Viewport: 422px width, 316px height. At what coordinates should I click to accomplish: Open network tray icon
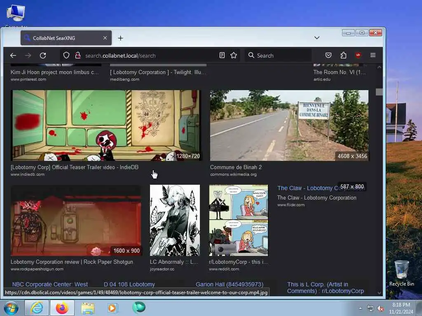point(370,309)
